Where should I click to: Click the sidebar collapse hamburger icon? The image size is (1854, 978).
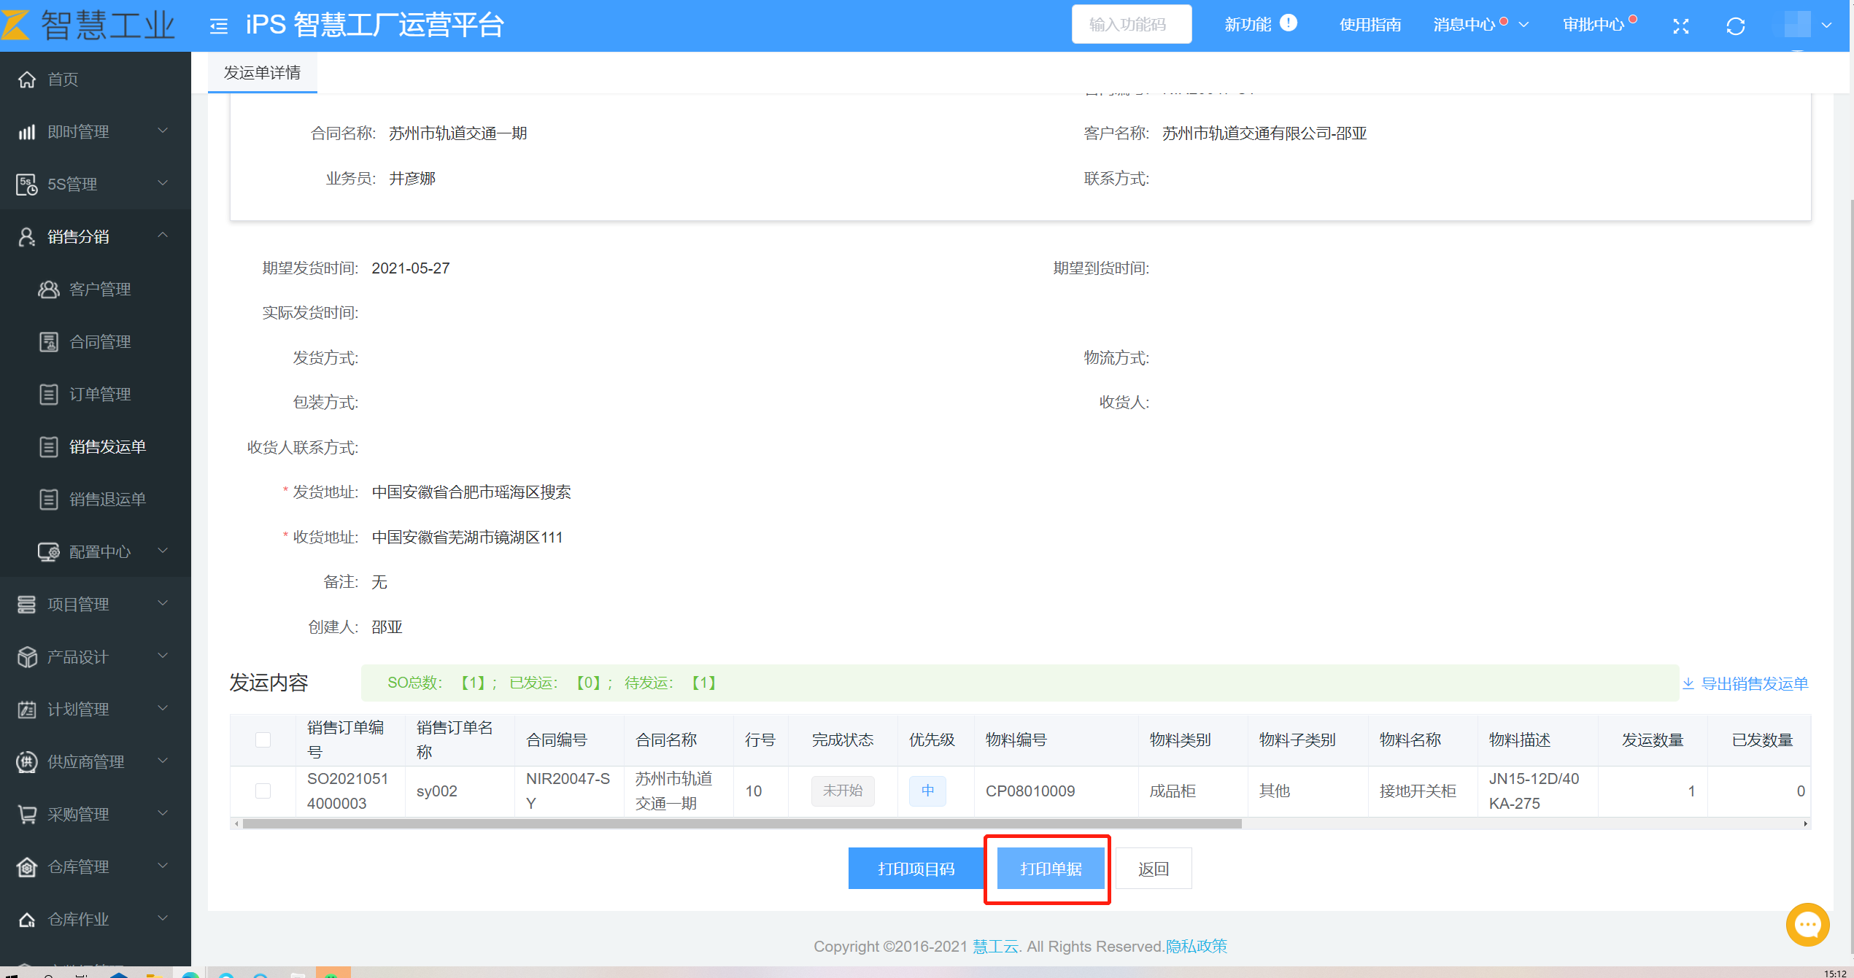coord(218,26)
